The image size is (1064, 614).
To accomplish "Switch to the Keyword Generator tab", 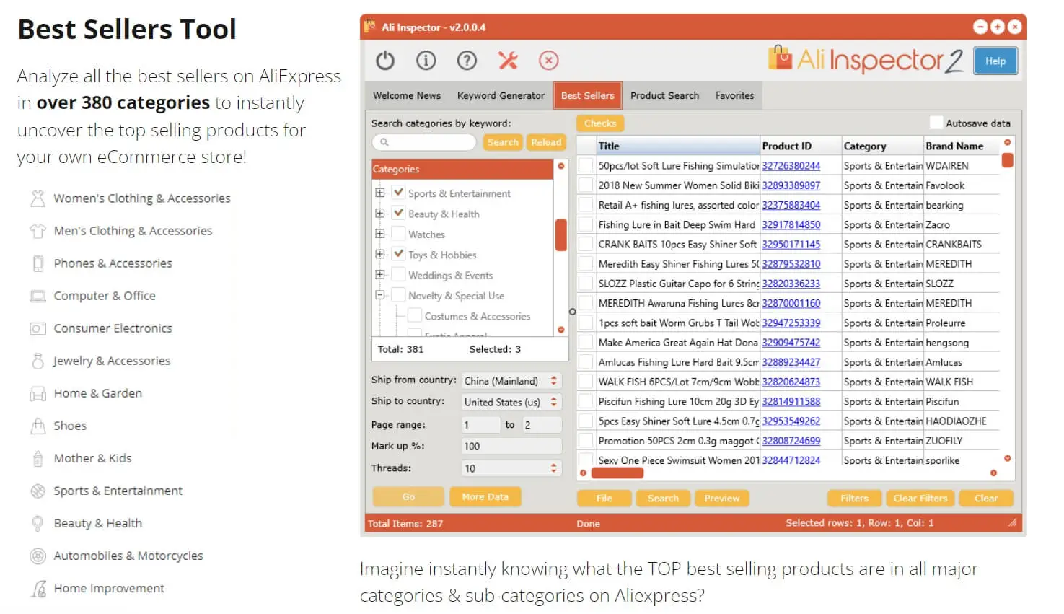I will click(501, 95).
